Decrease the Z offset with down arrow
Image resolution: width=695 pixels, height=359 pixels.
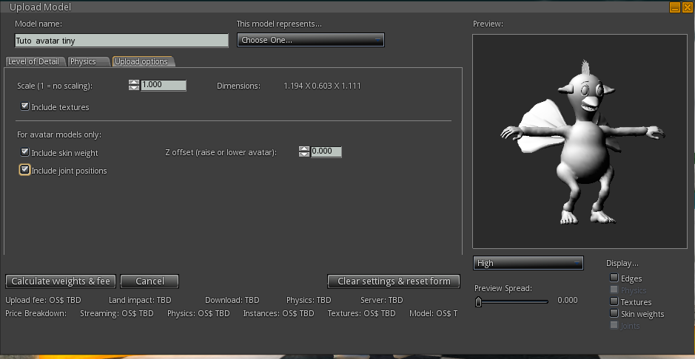pyautogui.click(x=304, y=154)
